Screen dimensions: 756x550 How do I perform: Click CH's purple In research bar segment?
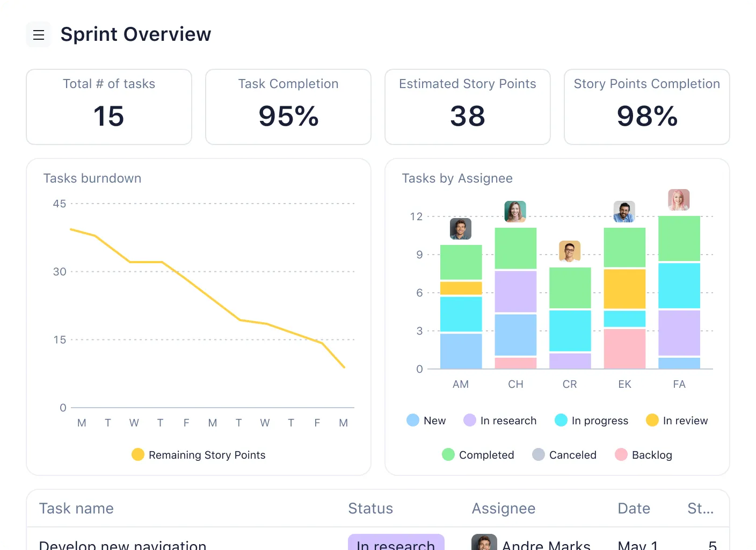[515, 292]
